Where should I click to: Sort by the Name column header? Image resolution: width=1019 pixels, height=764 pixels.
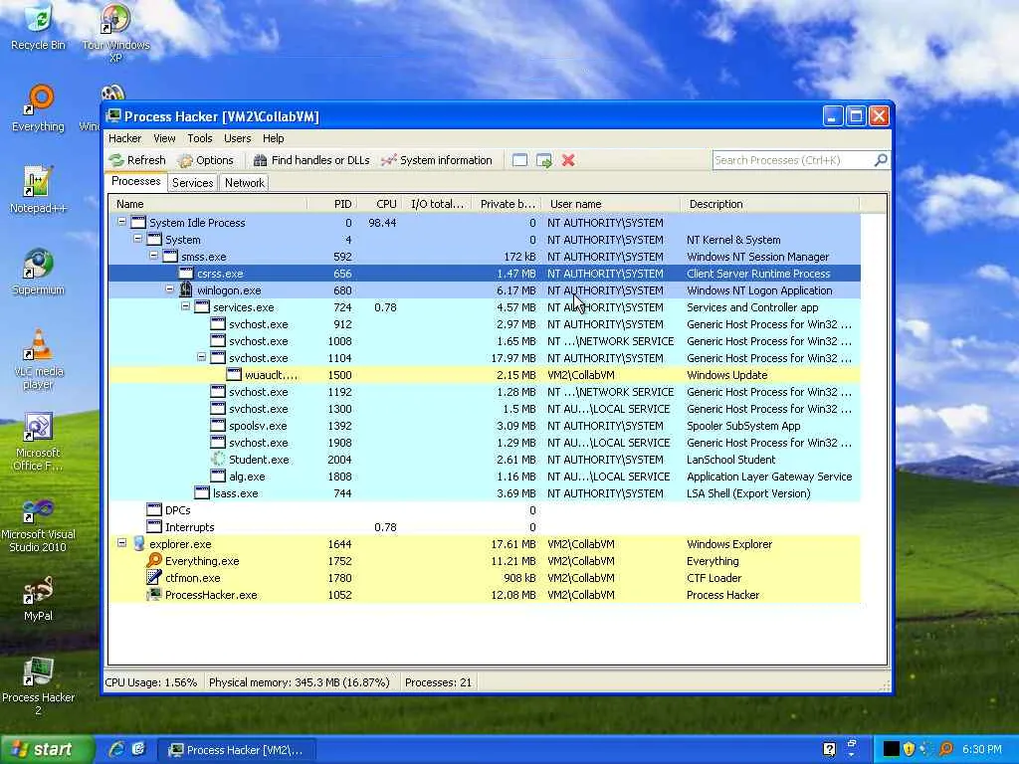[207, 204]
